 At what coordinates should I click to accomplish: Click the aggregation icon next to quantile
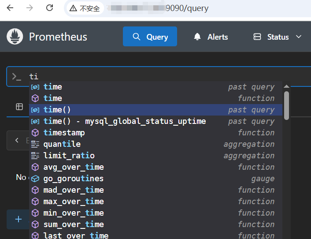coord(35,144)
